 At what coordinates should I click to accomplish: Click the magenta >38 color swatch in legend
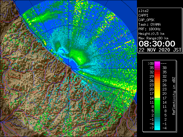point(157,64)
